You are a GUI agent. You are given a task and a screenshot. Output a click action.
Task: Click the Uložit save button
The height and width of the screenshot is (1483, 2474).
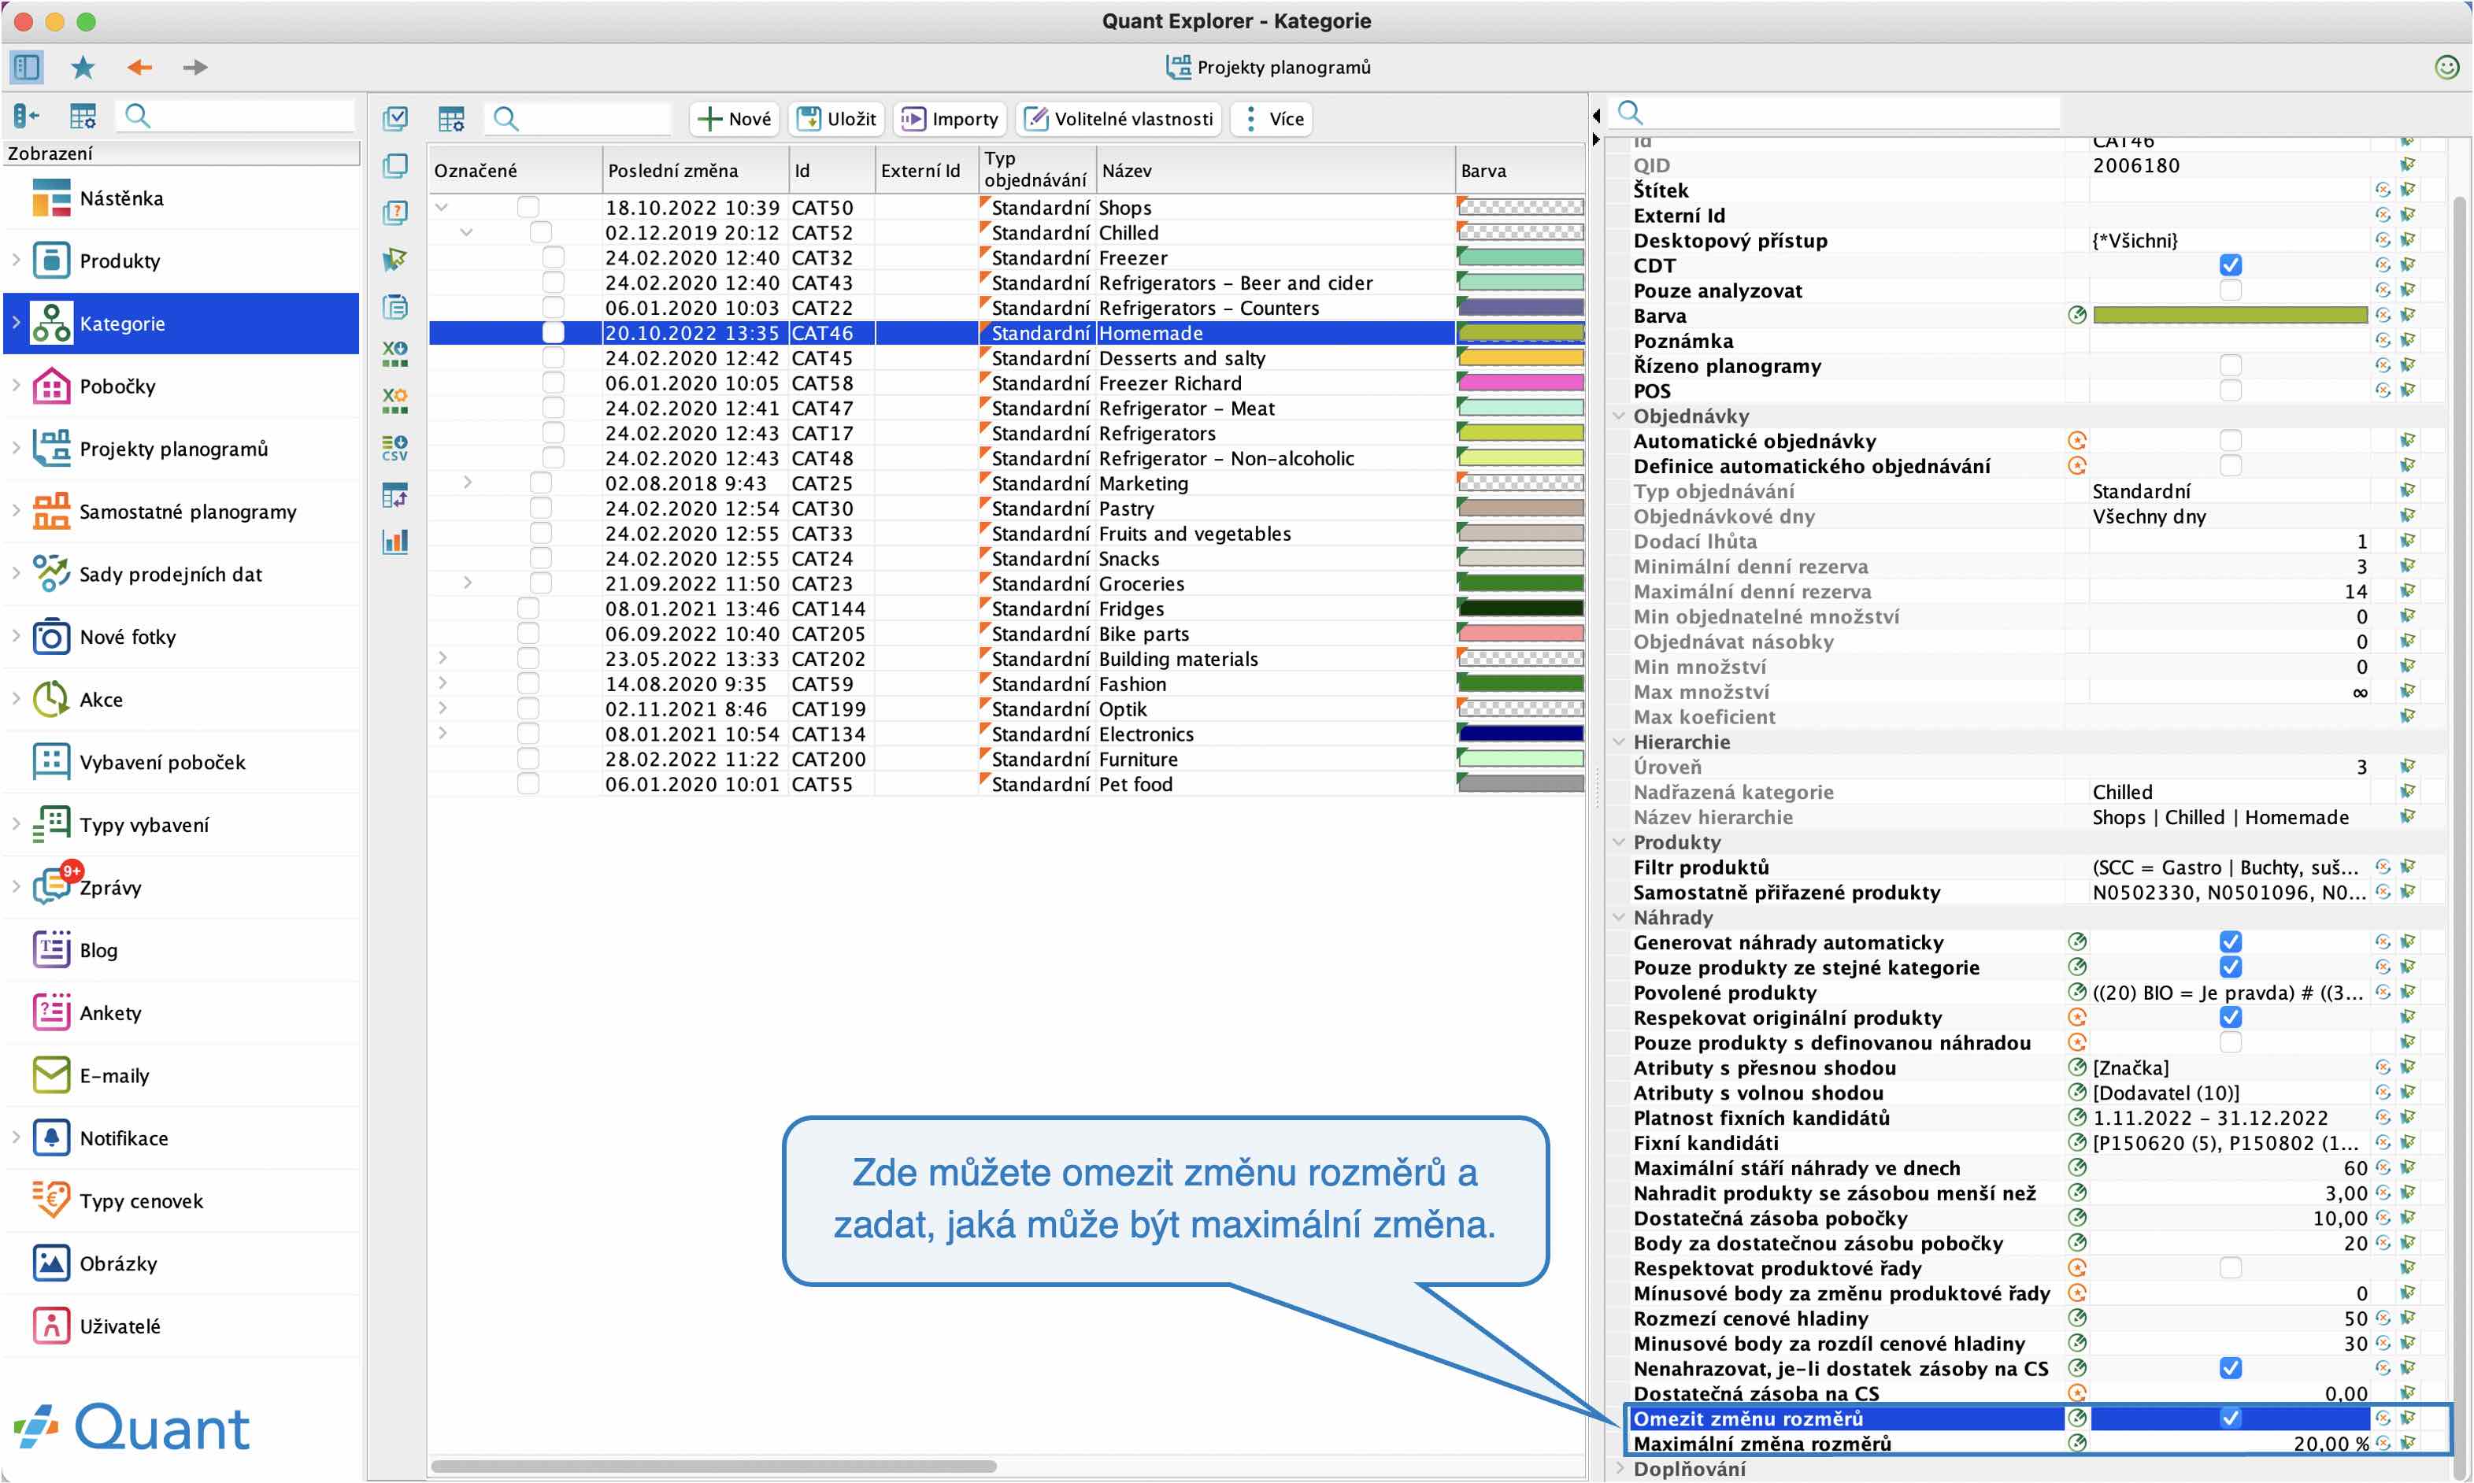(x=837, y=119)
